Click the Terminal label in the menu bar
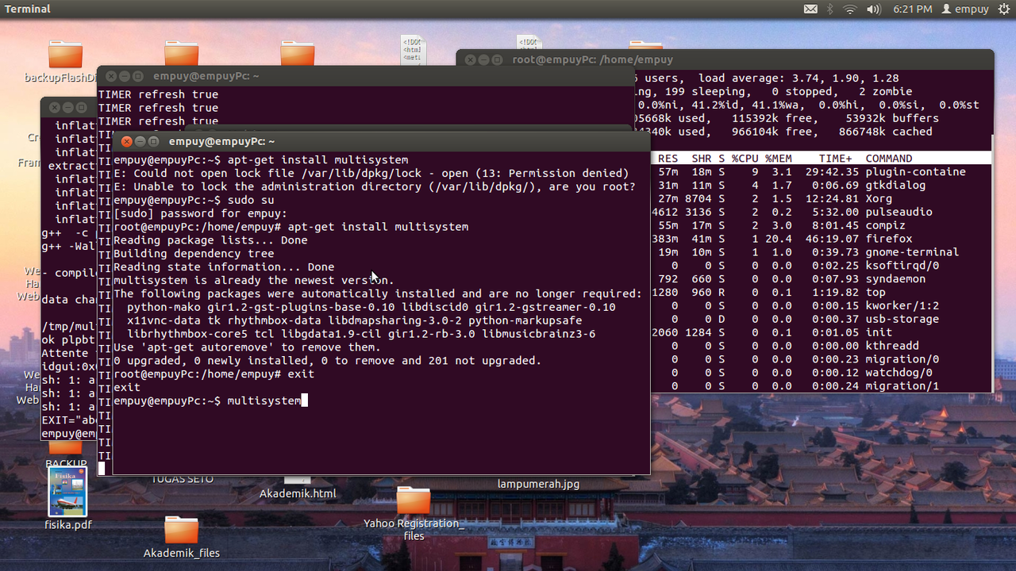Screen dimensions: 1016x571 tap(28, 9)
